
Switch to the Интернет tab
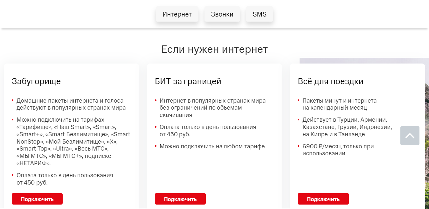(x=177, y=14)
